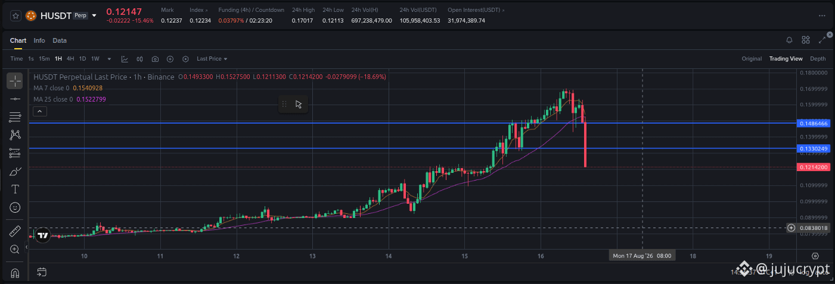The height and width of the screenshot is (284, 835).
Task: Grab the floating toolbar drag handle
Action: tap(284, 104)
